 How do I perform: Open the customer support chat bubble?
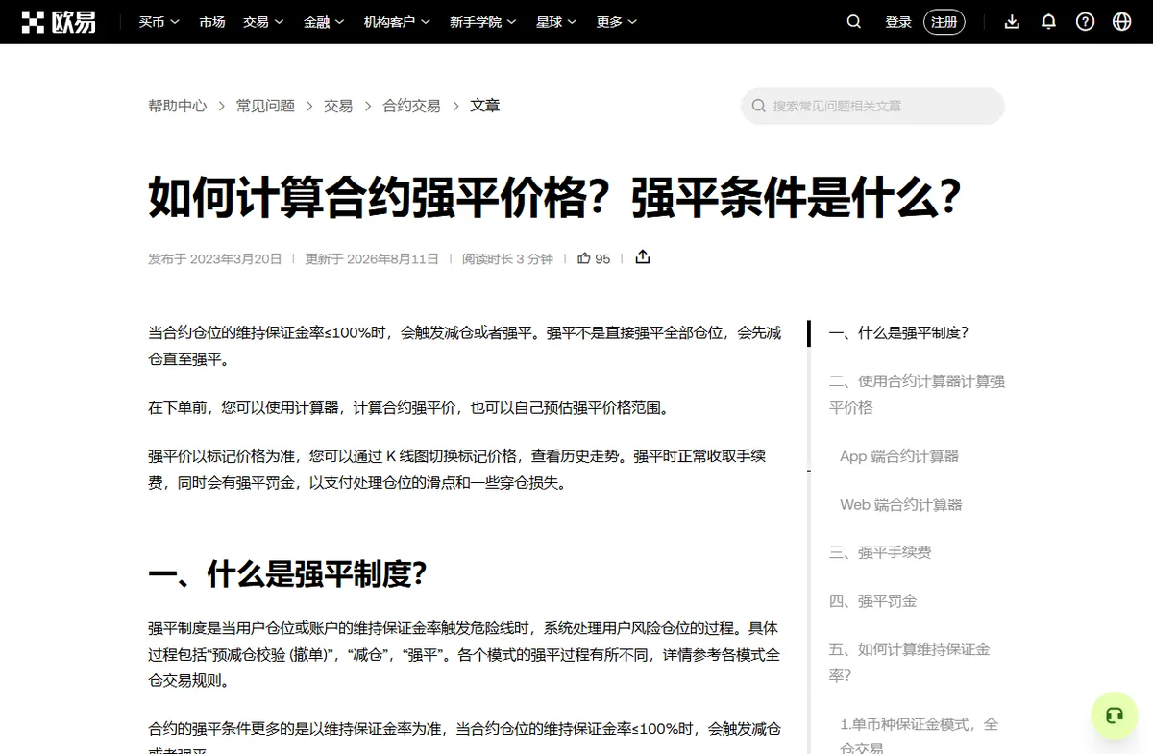pyautogui.click(x=1115, y=716)
